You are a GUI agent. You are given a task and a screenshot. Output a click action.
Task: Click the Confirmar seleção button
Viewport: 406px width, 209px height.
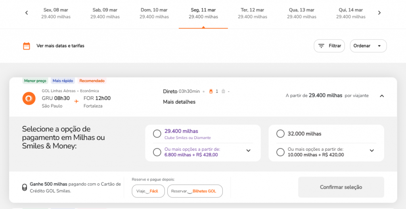(341, 187)
